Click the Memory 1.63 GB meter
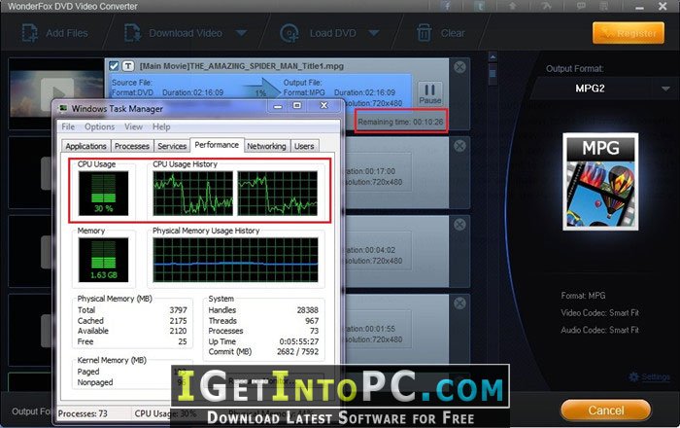The height and width of the screenshot is (428, 680). click(x=103, y=260)
